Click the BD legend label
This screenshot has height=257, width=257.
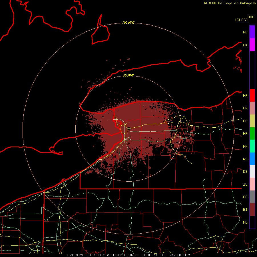click(245, 121)
